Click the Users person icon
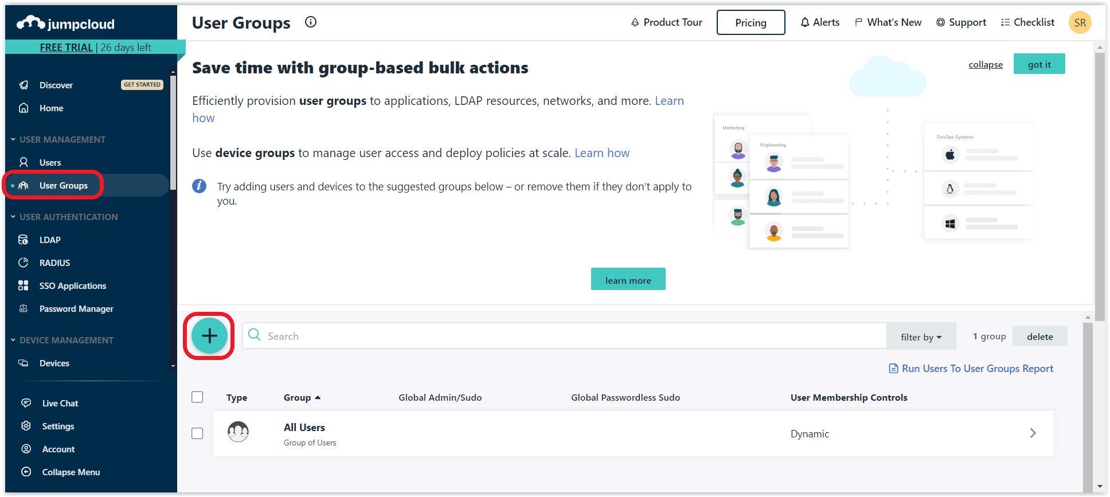 click(x=24, y=162)
